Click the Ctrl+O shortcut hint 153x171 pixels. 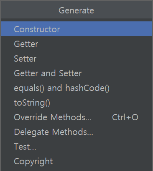tap(125, 117)
